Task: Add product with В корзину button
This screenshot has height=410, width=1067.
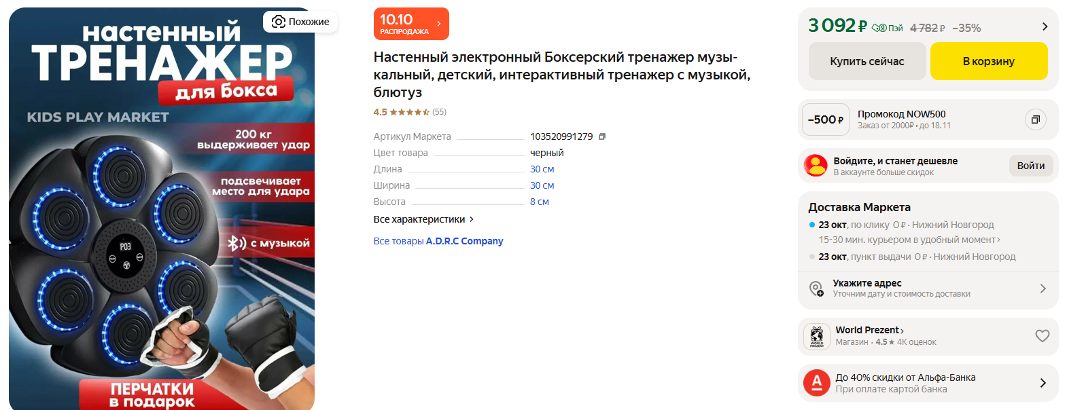Action: tap(988, 61)
